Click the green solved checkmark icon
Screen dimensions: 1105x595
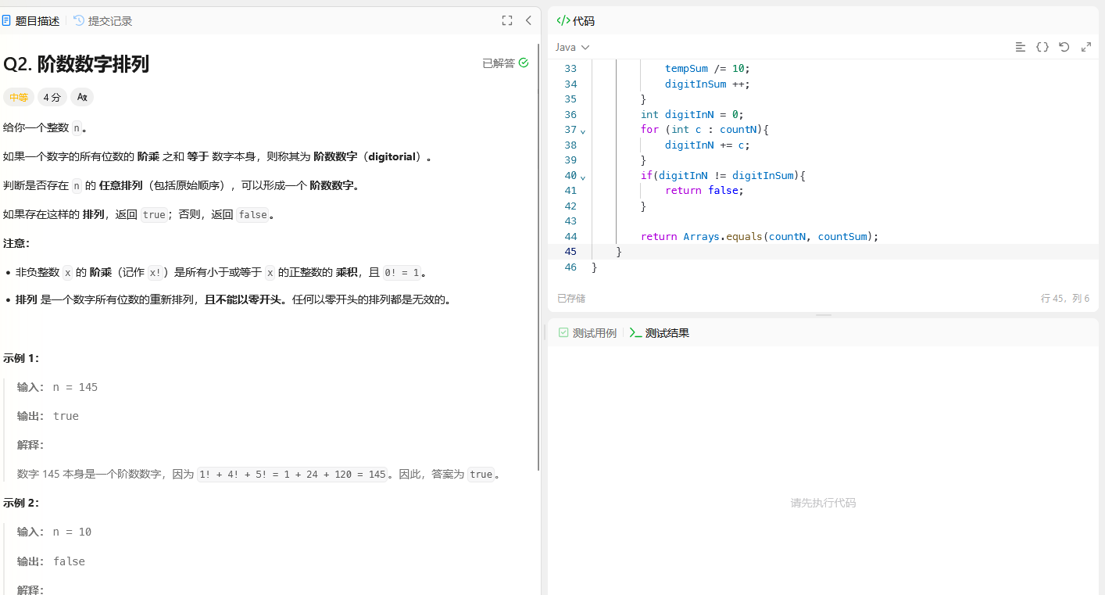click(x=524, y=63)
